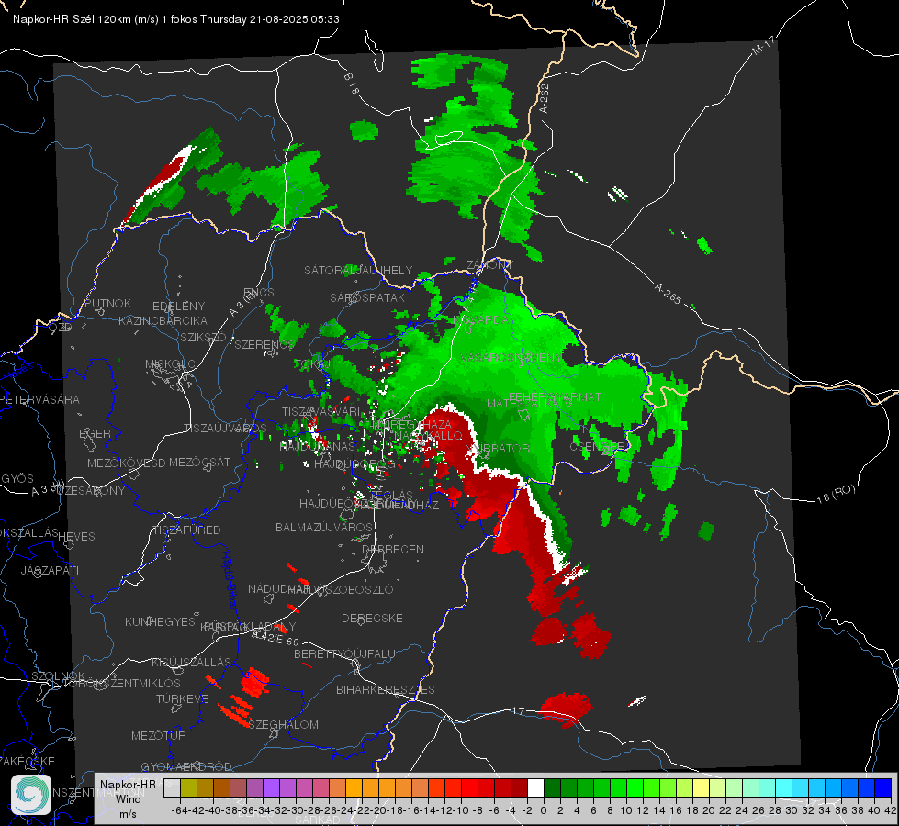This screenshot has width=899, height=826.
Task: Click the A-265 road label
Action: click(x=668, y=294)
